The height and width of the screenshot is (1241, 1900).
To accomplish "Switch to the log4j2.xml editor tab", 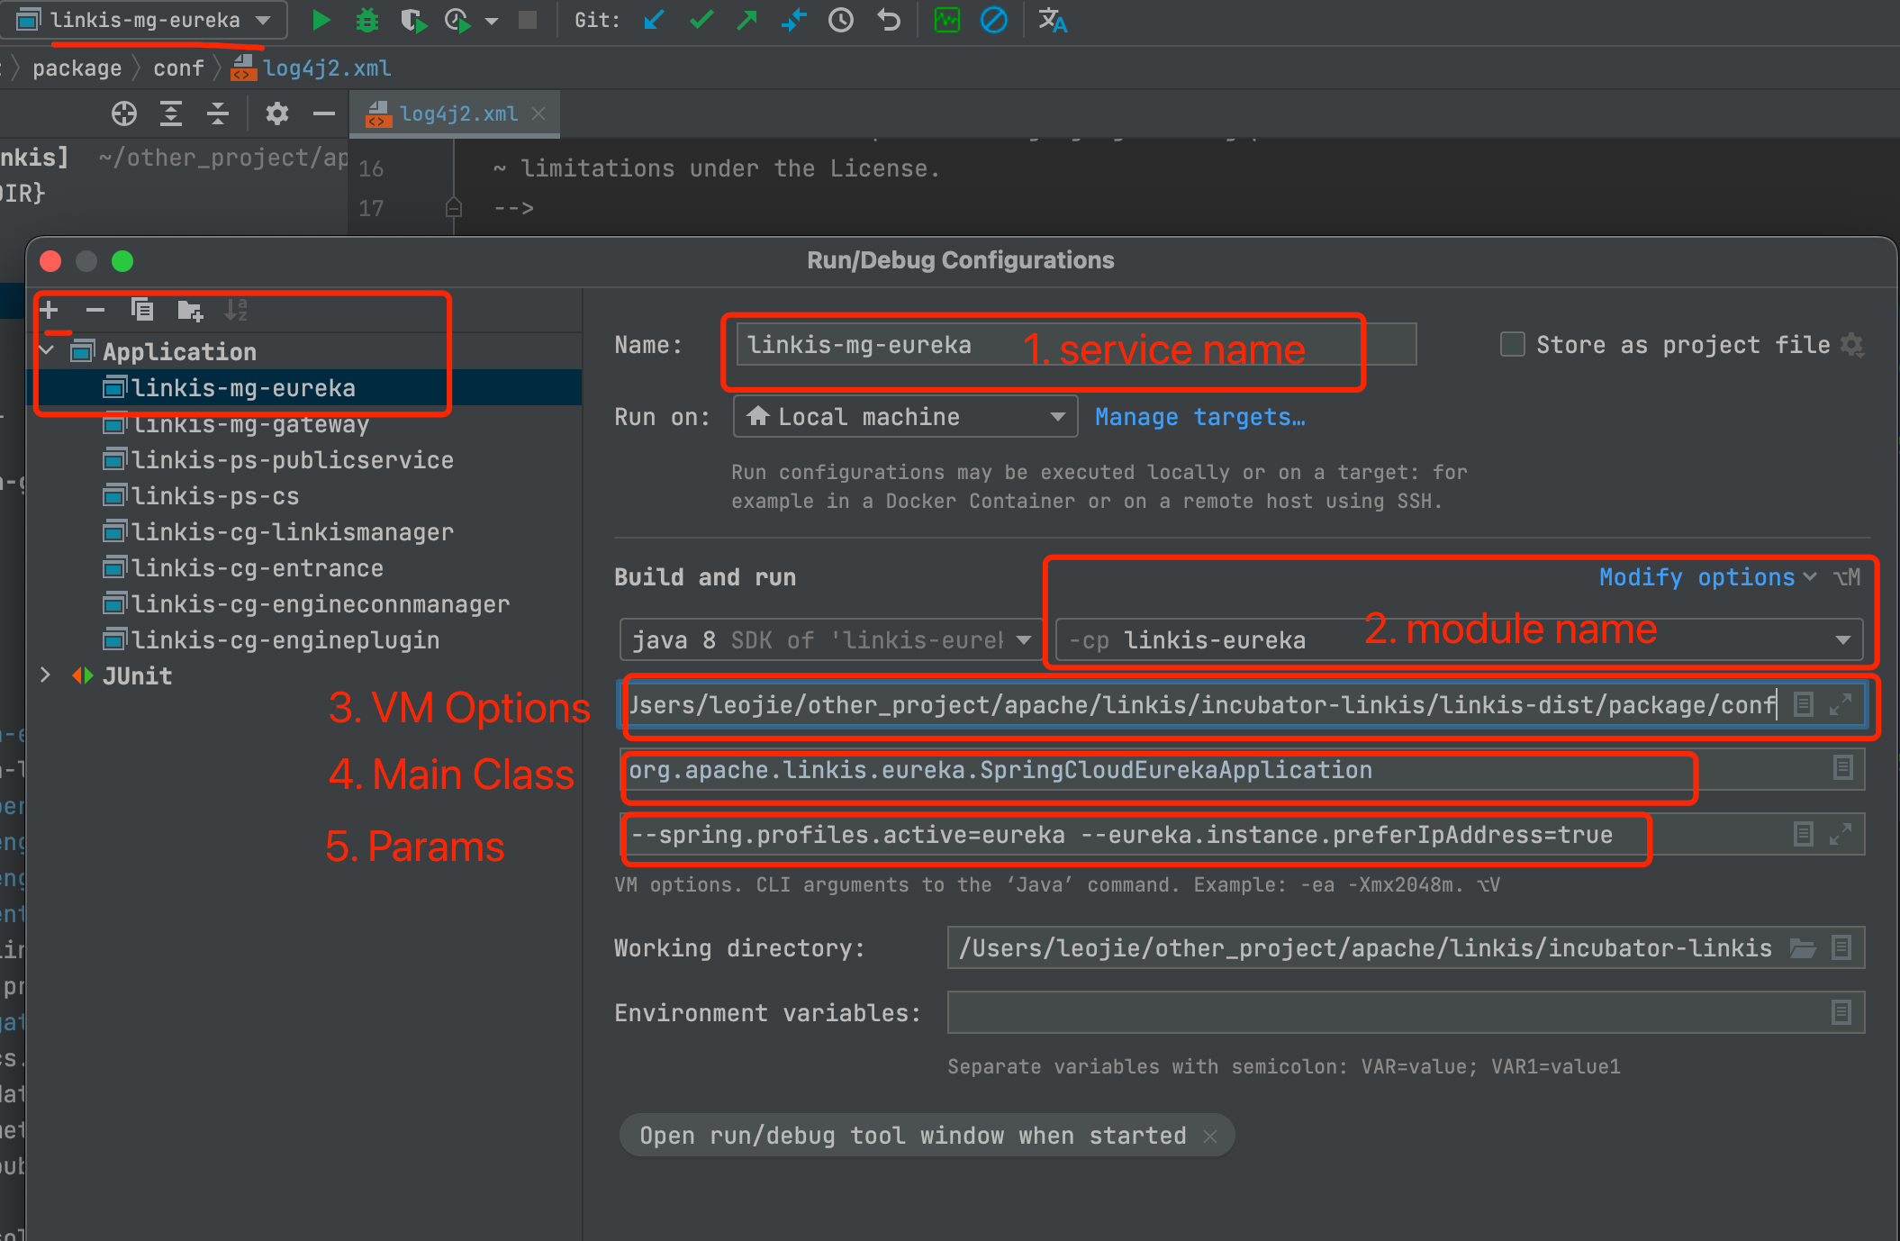I will coord(457,114).
